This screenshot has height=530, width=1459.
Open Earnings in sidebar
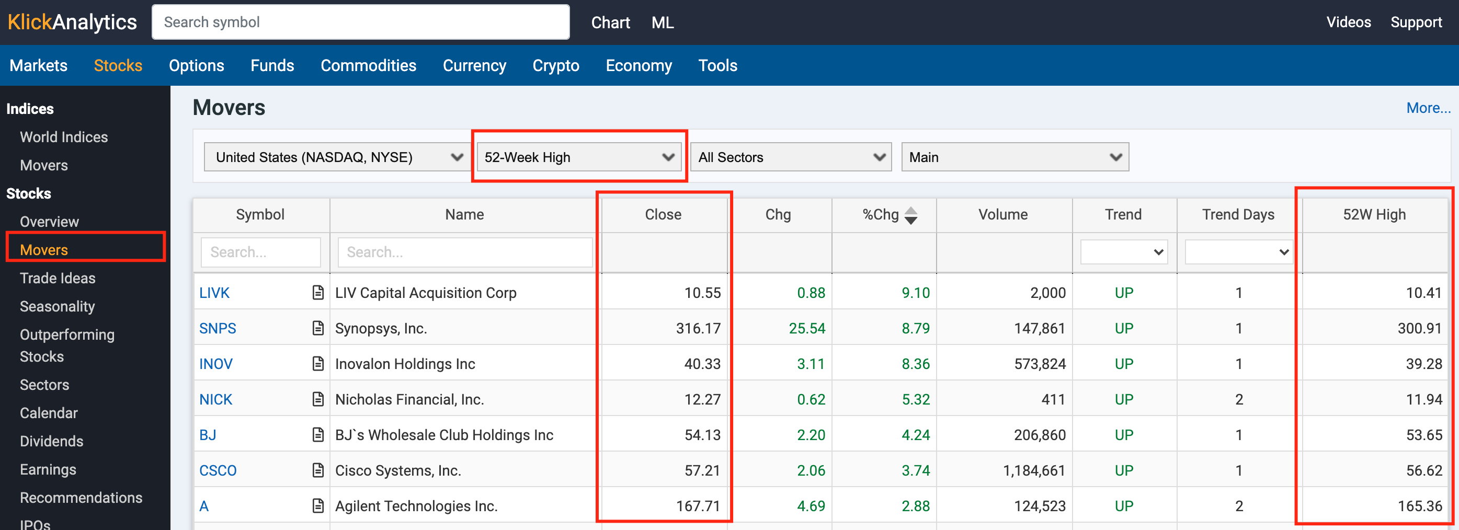(48, 470)
